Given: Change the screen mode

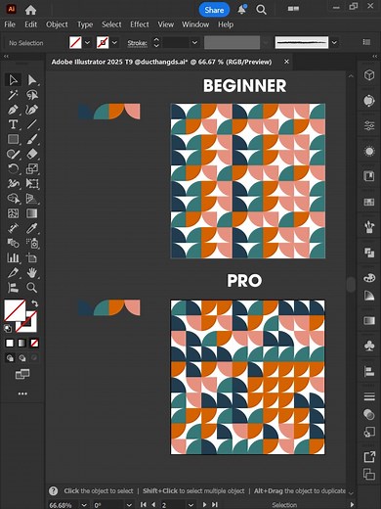Looking at the screenshot, I should coord(22,374).
